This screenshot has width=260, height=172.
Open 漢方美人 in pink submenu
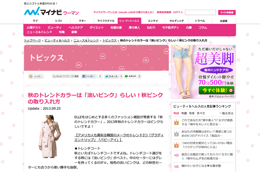coord(134,28)
